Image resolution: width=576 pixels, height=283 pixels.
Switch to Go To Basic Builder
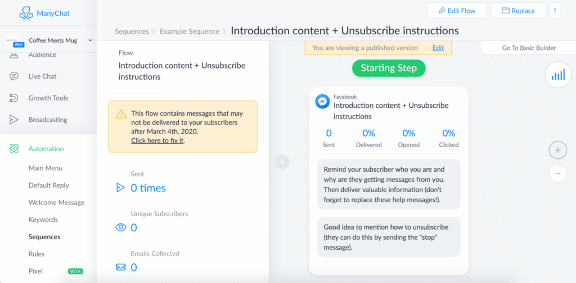pos(529,48)
